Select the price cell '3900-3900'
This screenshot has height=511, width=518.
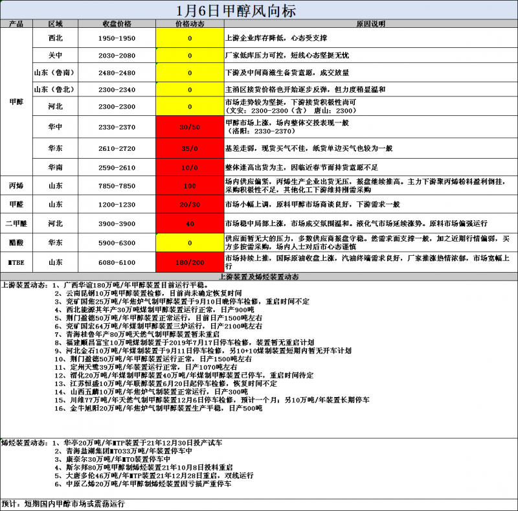coord(117,224)
